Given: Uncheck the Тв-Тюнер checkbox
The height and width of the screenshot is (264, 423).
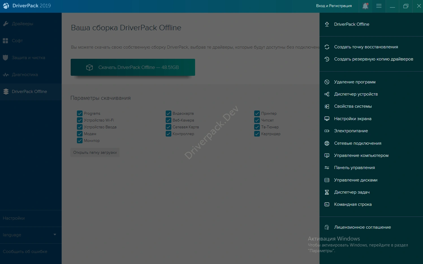Looking at the screenshot, I should [257, 127].
